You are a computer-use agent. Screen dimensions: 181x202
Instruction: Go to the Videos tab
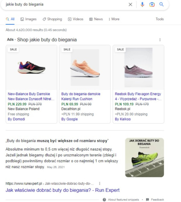click(x=75, y=19)
